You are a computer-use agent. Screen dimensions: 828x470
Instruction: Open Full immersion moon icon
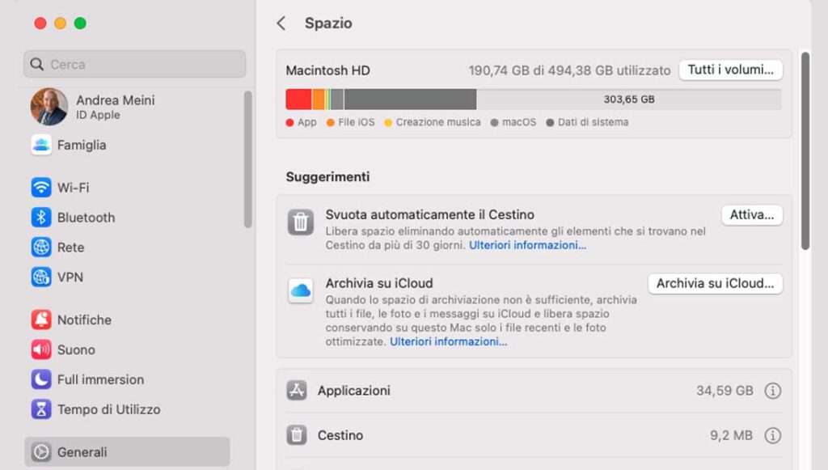(41, 379)
